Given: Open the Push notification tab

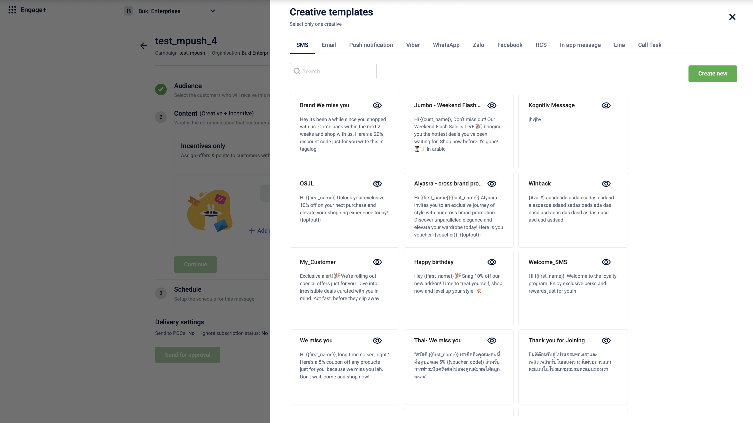Looking at the screenshot, I should 371,45.
